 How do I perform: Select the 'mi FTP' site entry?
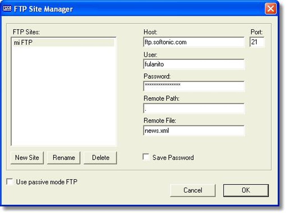click(x=63, y=43)
